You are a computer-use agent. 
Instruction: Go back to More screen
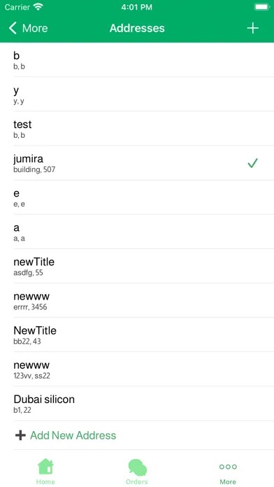(28, 28)
